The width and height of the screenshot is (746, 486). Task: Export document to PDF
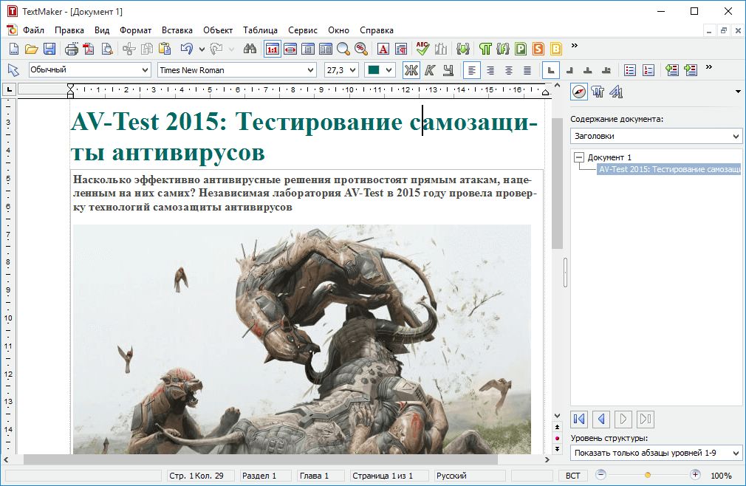click(x=89, y=49)
